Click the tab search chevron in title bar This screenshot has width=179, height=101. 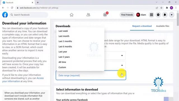tap(157, 2)
